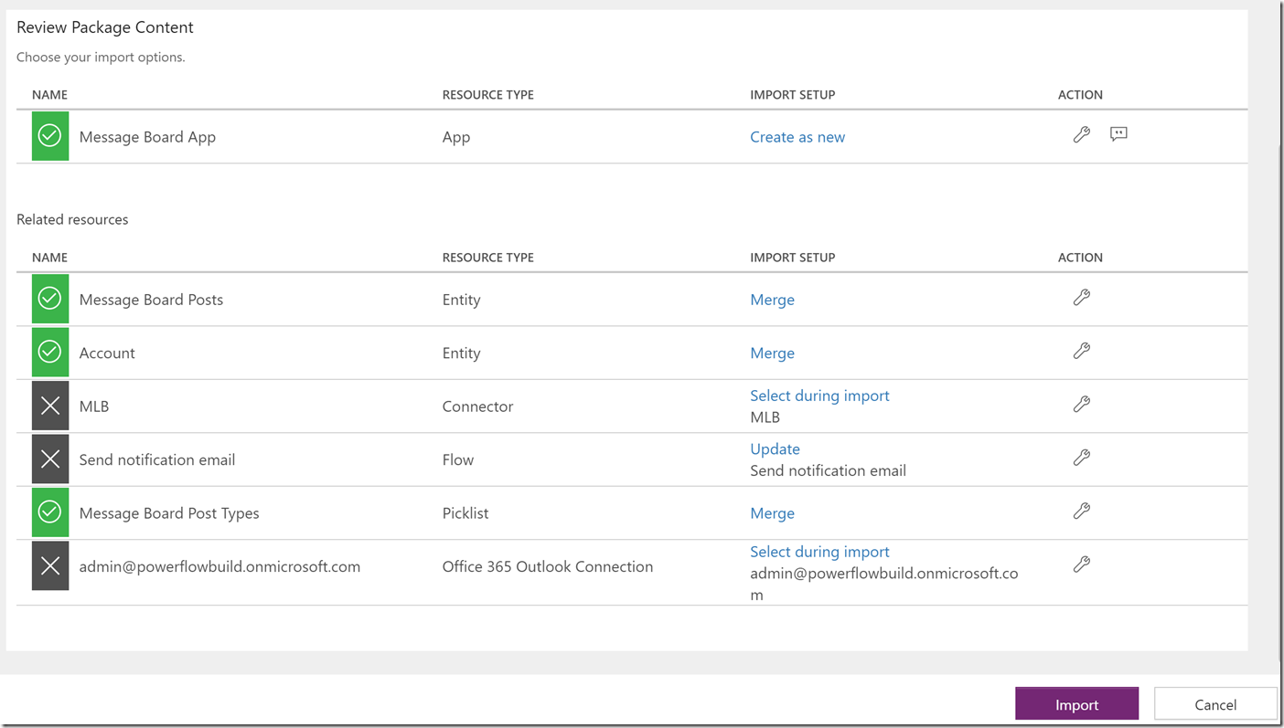1284x728 pixels.
Task: Click 'Select during import' for Outlook connection
Action: [819, 552]
